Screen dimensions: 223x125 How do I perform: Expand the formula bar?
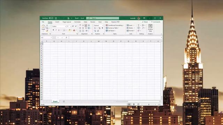coord(161,37)
